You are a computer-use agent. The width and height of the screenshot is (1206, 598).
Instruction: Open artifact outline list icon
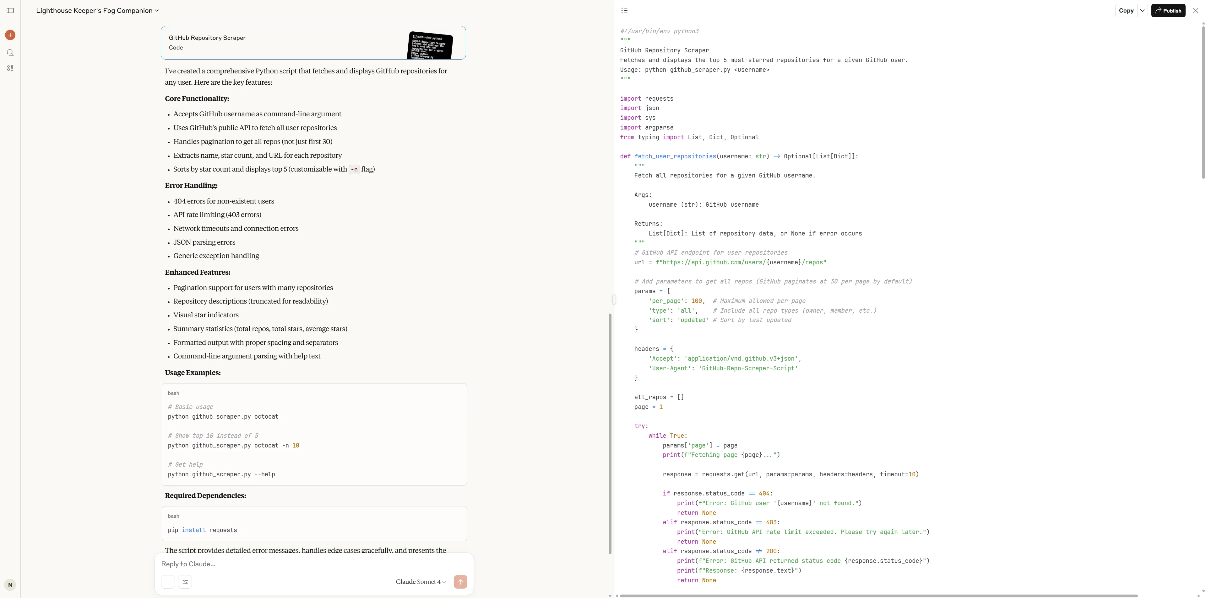click(624, 10)
